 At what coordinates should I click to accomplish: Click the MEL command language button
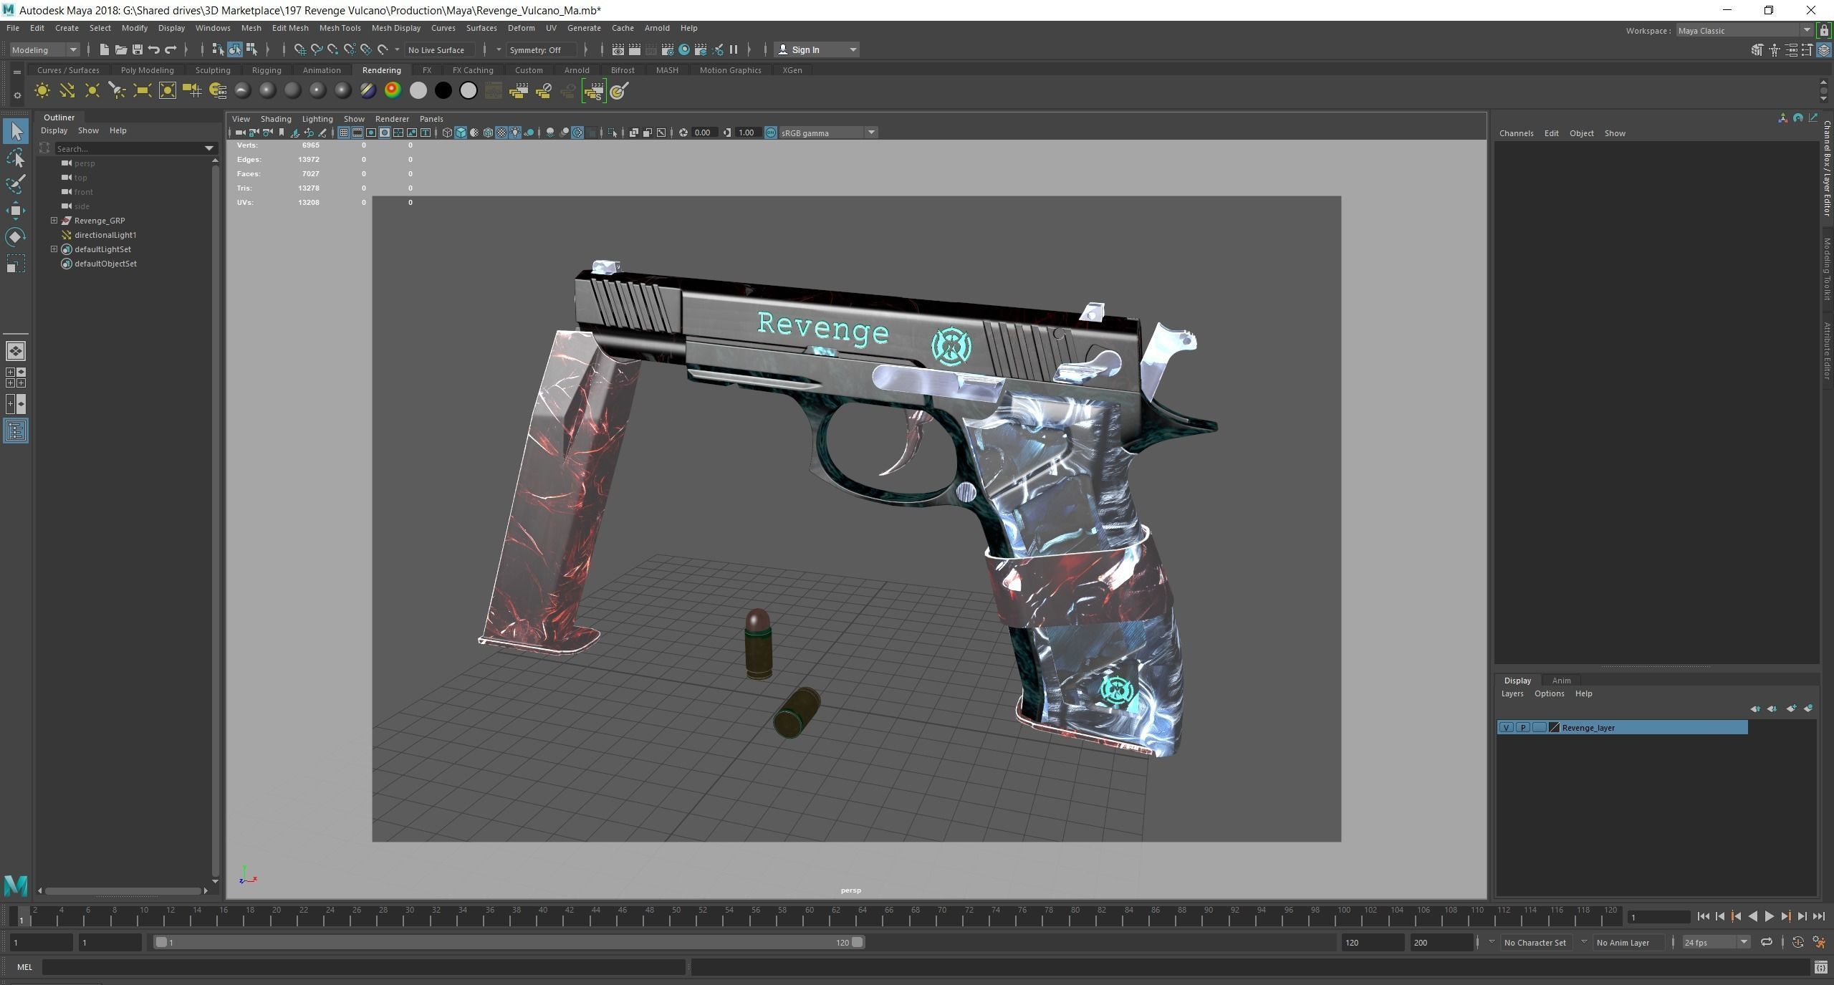[24, 967]
